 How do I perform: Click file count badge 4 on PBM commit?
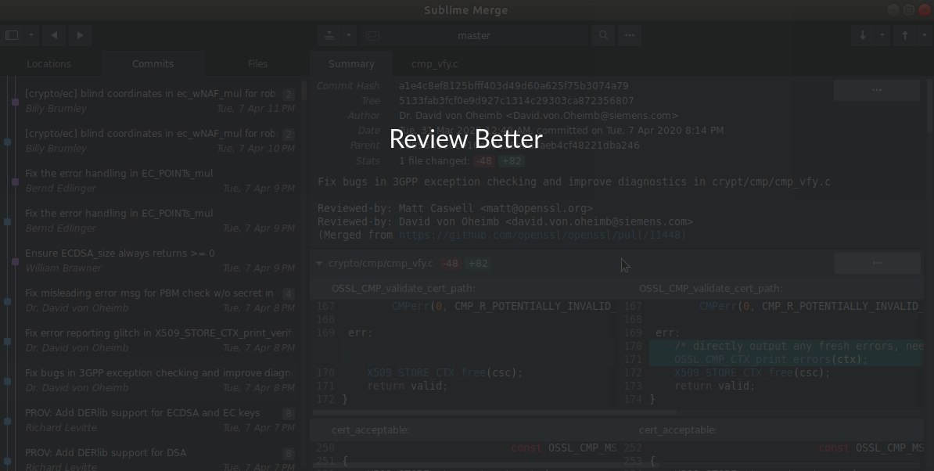click(x=289, y=293)
